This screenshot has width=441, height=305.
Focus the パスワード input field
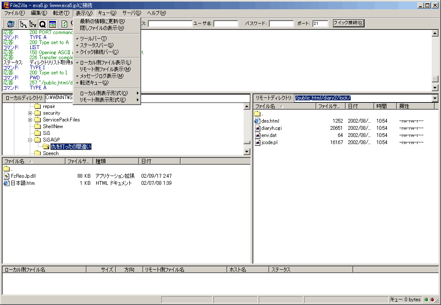281,24
